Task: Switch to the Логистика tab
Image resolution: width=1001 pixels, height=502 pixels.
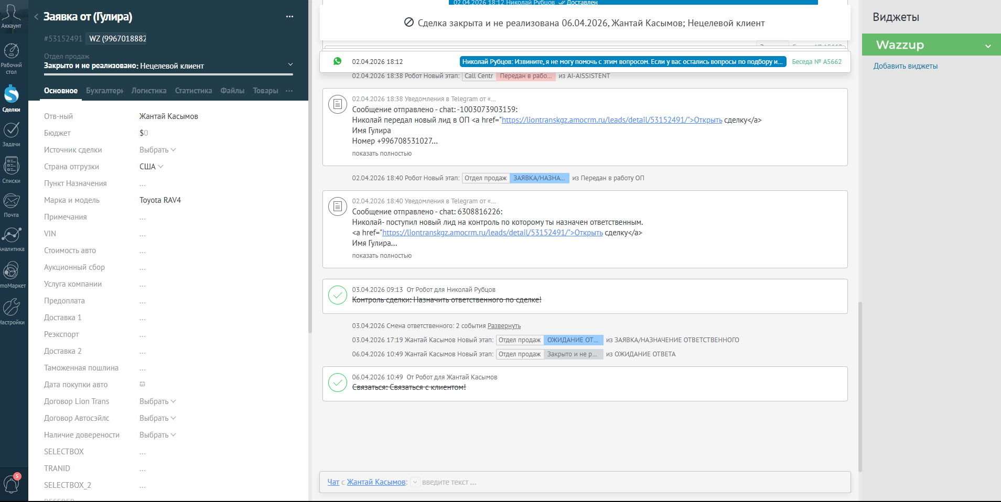Action: pos(149,91)
